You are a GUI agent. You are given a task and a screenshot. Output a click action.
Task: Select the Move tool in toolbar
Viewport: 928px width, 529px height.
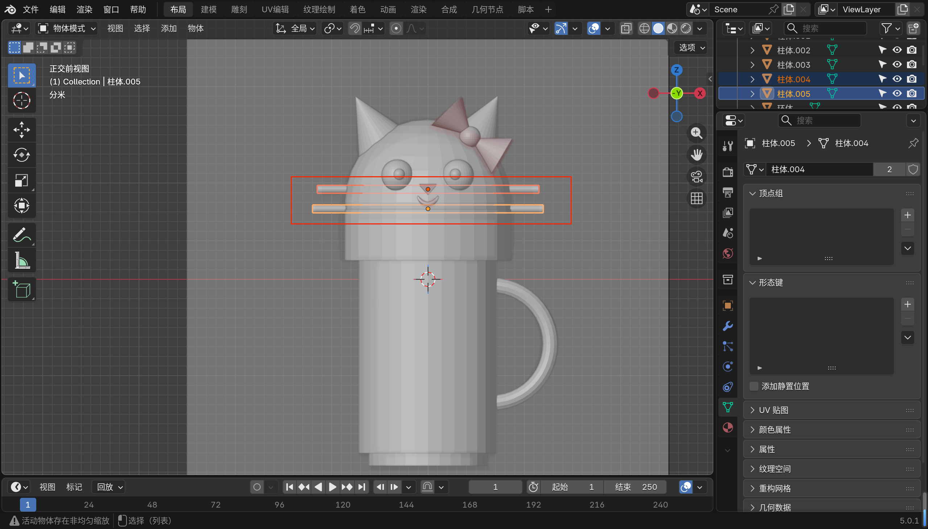pyautogui.click(x=21, y=130)
